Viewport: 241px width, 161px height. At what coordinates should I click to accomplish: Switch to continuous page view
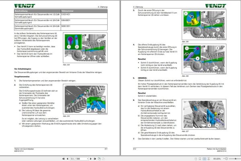tap(200, 159)
